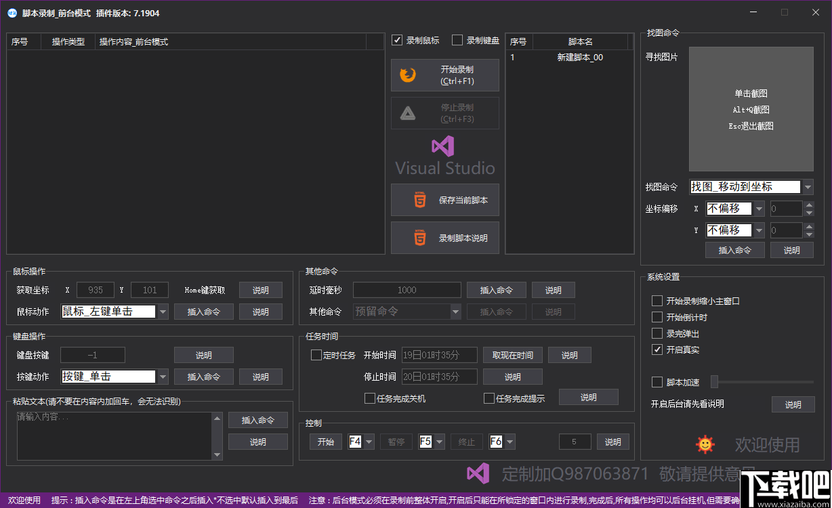Click the warning triangle icon on Stop Recording
Viewport: 832px width, 508px height.
[408, 113]
